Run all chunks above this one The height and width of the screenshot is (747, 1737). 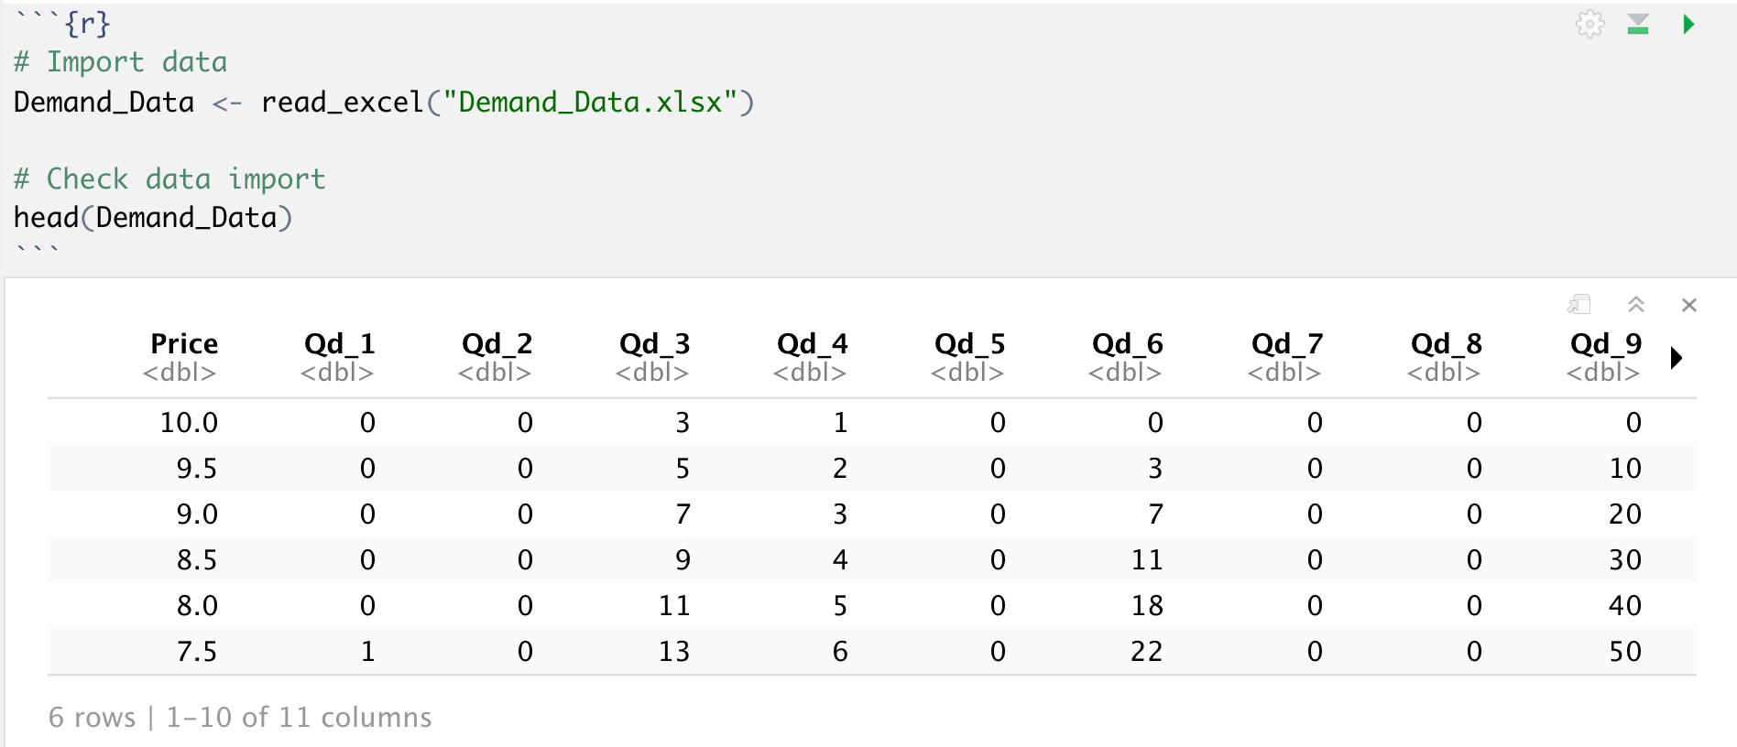pyautogui.click(x=1638, y=24)
